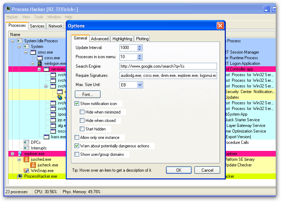
Task: Click the '23 processes' status entry
Action: click(x=17, y=192)
